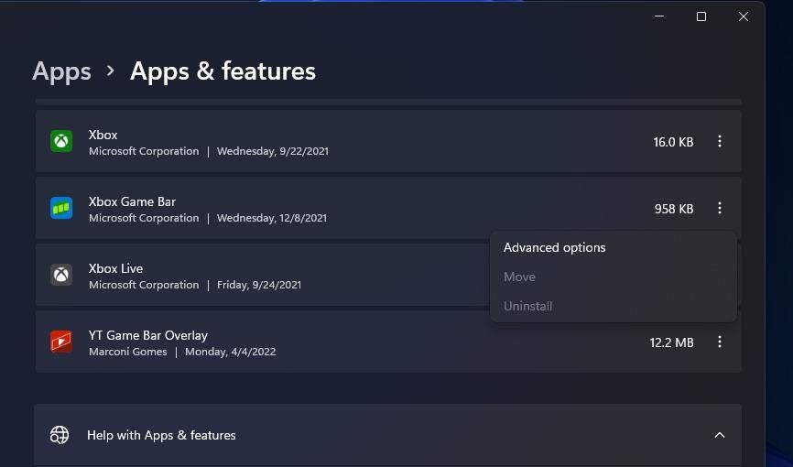Click the 16.0 KB size value
The width and height of the screenshot is (793, 467).
tap(673, 142)
